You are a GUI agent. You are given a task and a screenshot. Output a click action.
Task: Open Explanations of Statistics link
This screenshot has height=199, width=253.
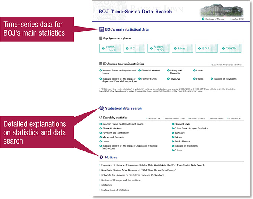click(x=114, y=190)
